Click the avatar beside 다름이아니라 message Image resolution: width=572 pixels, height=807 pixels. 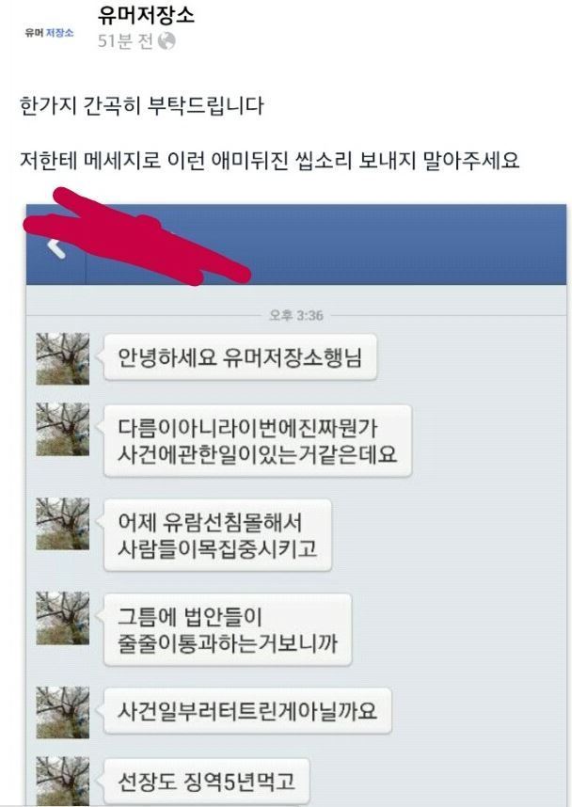point(63,429)
